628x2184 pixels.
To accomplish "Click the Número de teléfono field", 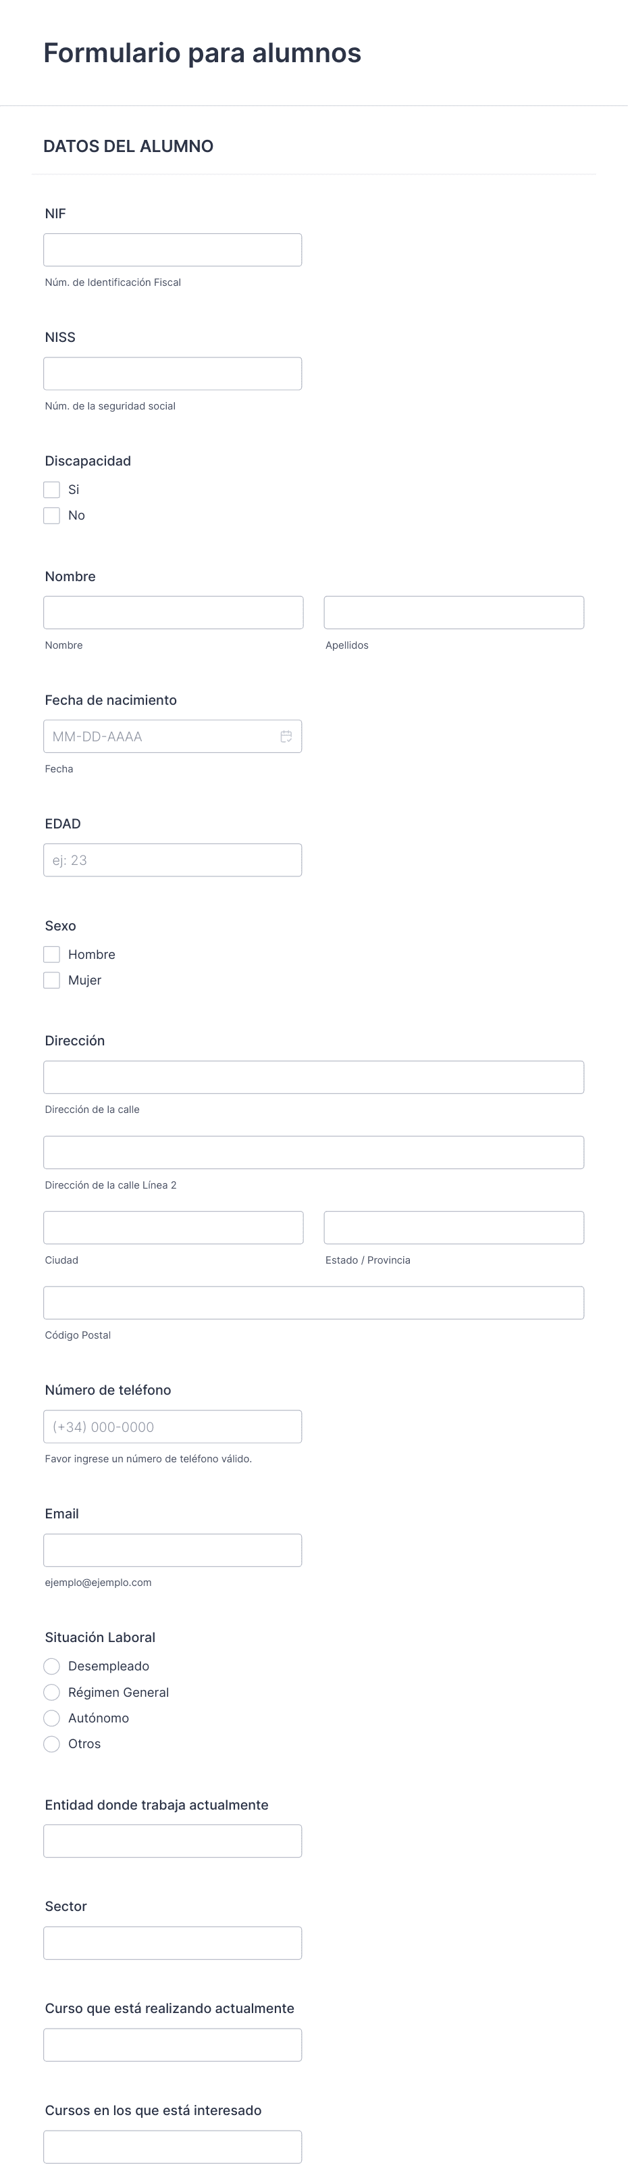I will click(173, 1426).
